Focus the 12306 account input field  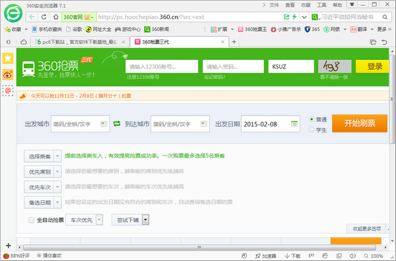click(162, 67)
